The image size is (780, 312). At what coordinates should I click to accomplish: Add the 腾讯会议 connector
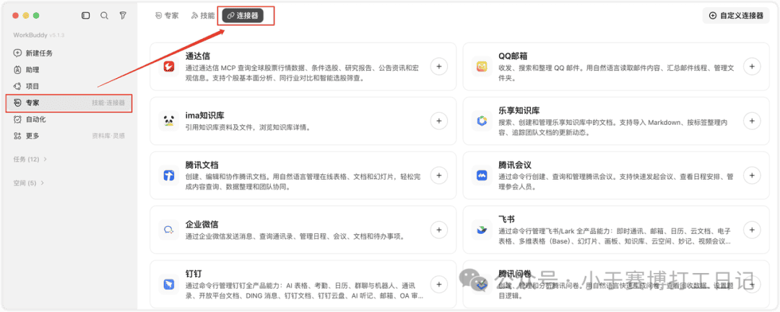pyautogui.click(x=752, y=175)
